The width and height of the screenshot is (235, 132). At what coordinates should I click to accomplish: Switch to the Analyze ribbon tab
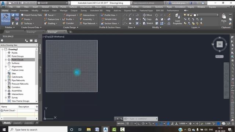point(45,11)
